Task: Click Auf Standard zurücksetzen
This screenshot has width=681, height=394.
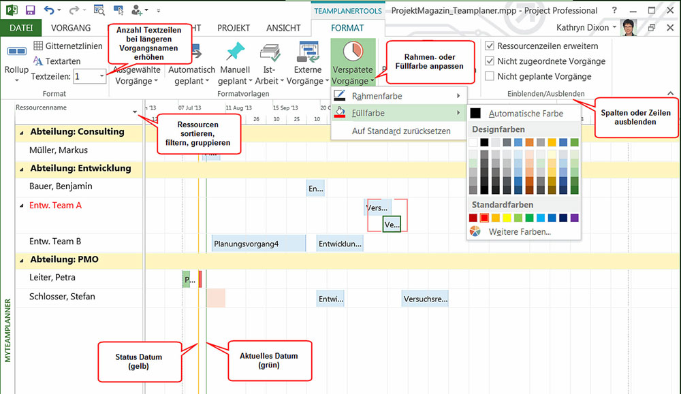Action: coord(401,131)
